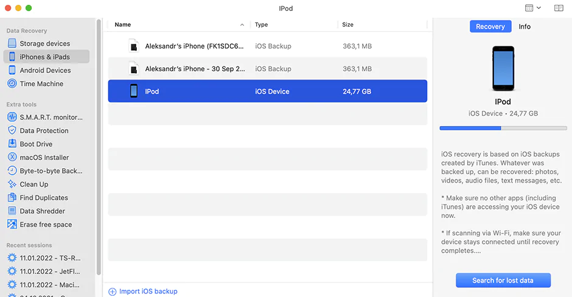Open Time Machine recovery section
Viewport: 572px width, 297px height.
click(x=41, y=84)
